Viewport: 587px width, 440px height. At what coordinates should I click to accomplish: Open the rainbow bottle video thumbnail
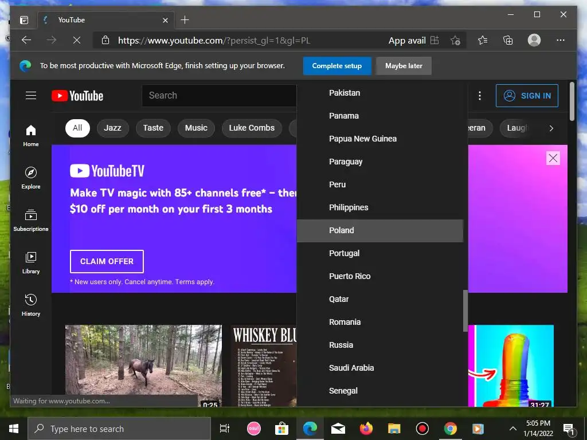click(x=511, y=366)
